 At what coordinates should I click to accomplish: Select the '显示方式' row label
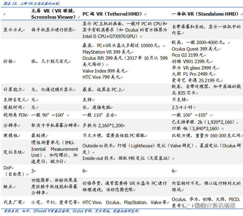(x=13, y=29)
